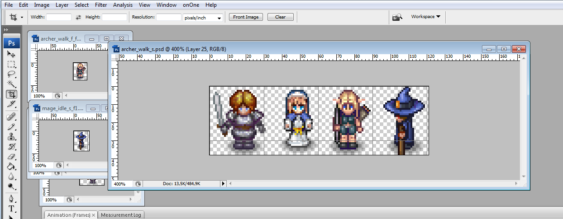The height and width of the screenshot is (219, 563).
Task: Select the Move tool
Action: coord(12,54)
